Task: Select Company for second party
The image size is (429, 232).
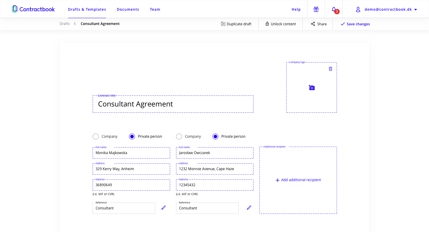Action: tap(179, 137)
